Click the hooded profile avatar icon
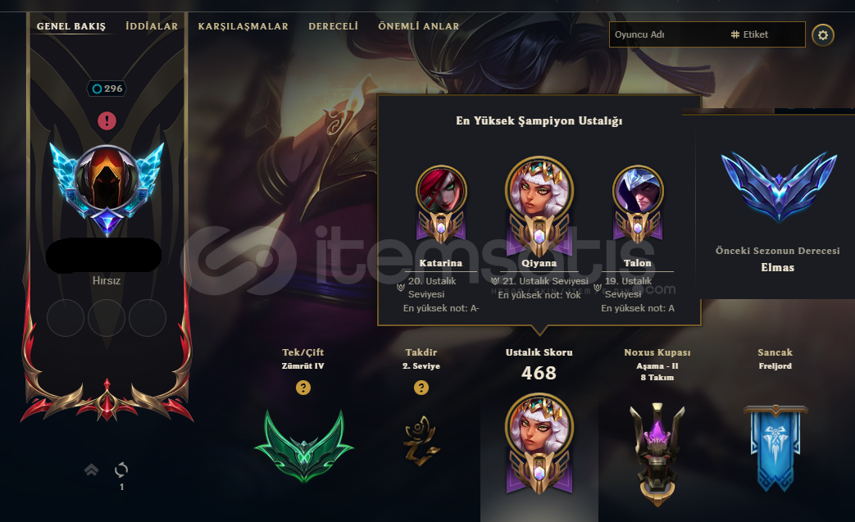The image size is (855, 522). 107,178
